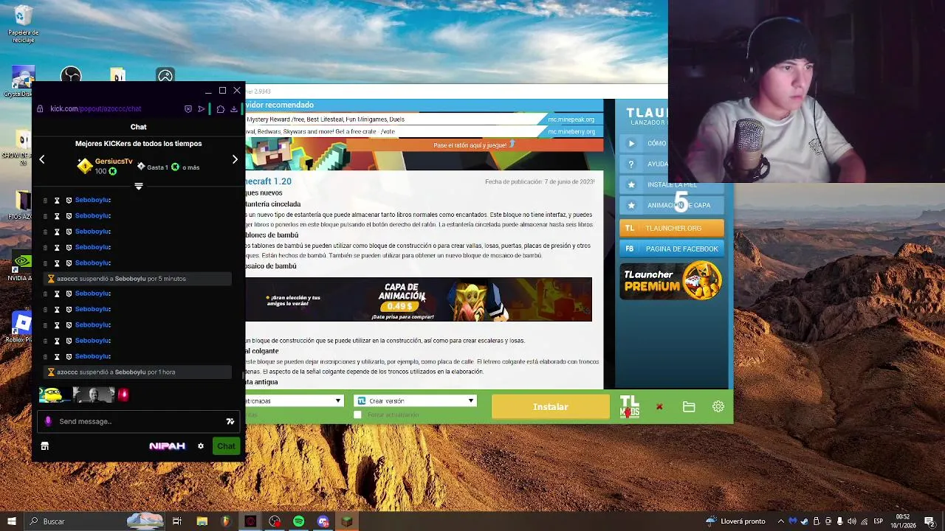Click the TLauncher Premium banner
The width and height of the screenshot is (945, 531).
point(671,280)
